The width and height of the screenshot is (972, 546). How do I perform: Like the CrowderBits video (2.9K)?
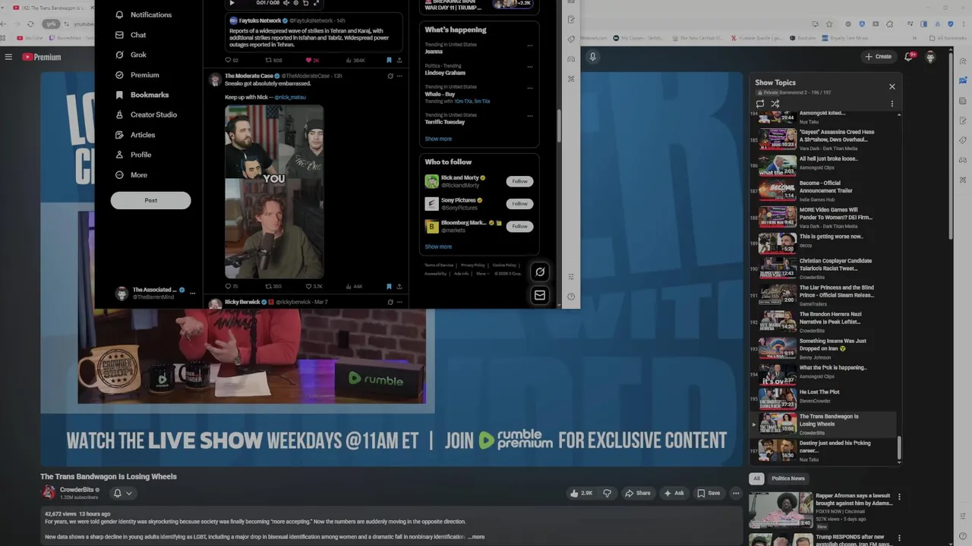pyautogui.click(x=582, y=493)
